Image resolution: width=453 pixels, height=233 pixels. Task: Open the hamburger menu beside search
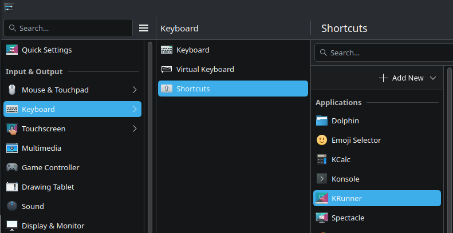144,28
